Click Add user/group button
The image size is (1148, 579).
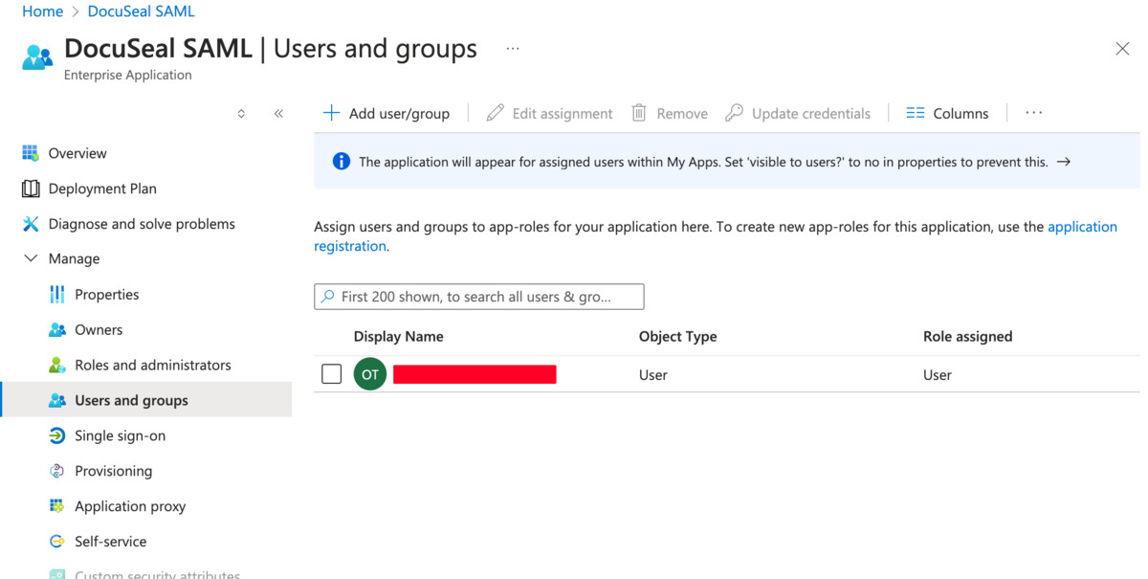(x=386, y=113)
